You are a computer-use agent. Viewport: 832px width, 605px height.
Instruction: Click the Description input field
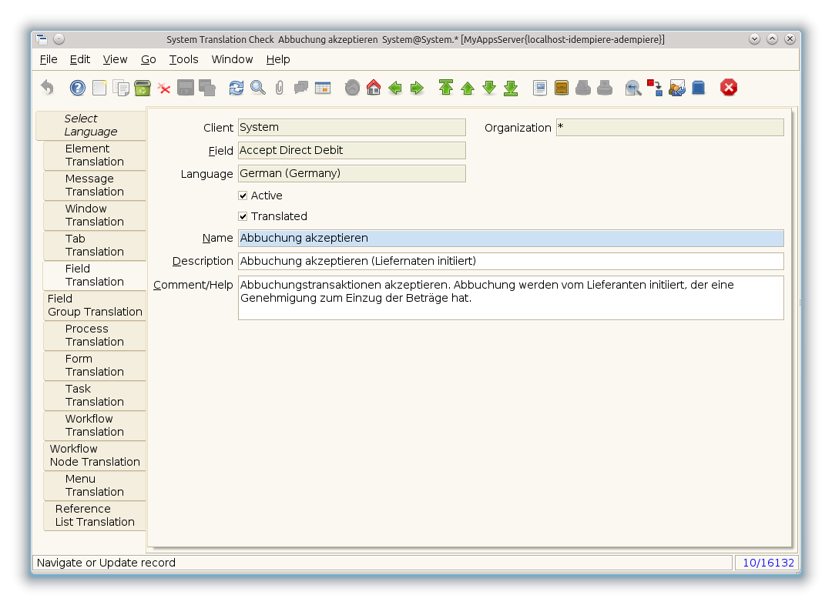click(510, 261)
